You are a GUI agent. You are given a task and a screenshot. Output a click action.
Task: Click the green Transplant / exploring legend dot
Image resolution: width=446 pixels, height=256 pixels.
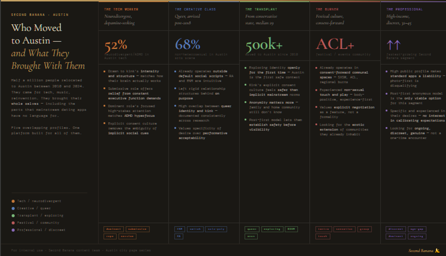[x=13, y=215]
